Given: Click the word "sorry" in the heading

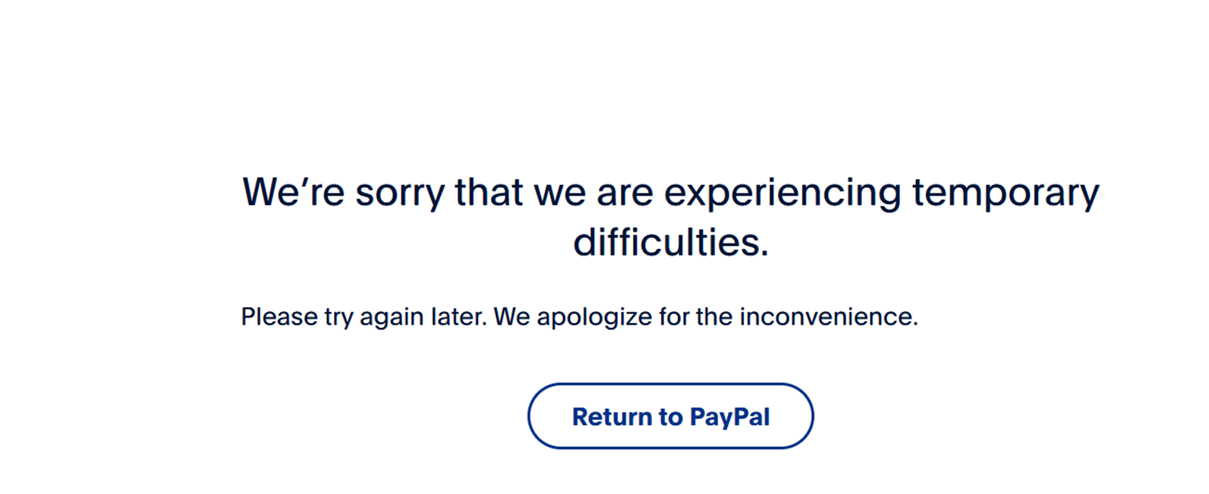Looking at the screenshot, I should click(x=399, y=192).
